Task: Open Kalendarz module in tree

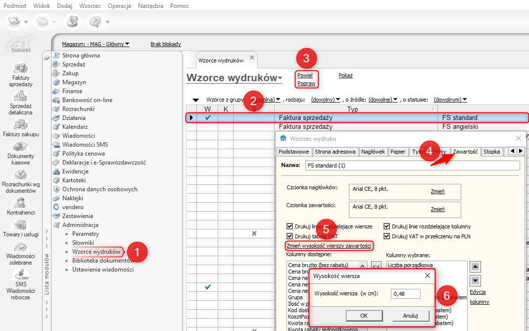Action: click(x=75, y=127)
